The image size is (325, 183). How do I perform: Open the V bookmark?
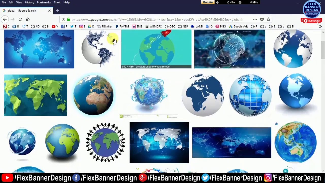point(281,26)
